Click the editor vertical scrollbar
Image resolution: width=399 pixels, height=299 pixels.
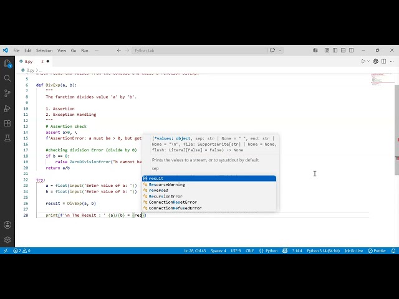click(x=397, y=130)
